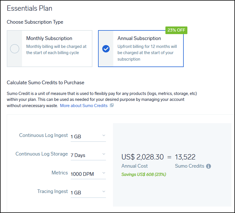This screenshot has height=213, width=235.
Task: Click the info icon next to Sumo Credits
Action: (x=209, y=166)
